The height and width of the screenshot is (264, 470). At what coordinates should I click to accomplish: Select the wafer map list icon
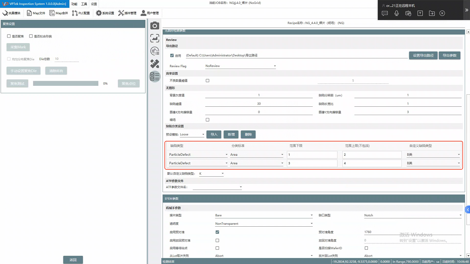point(155,51)
